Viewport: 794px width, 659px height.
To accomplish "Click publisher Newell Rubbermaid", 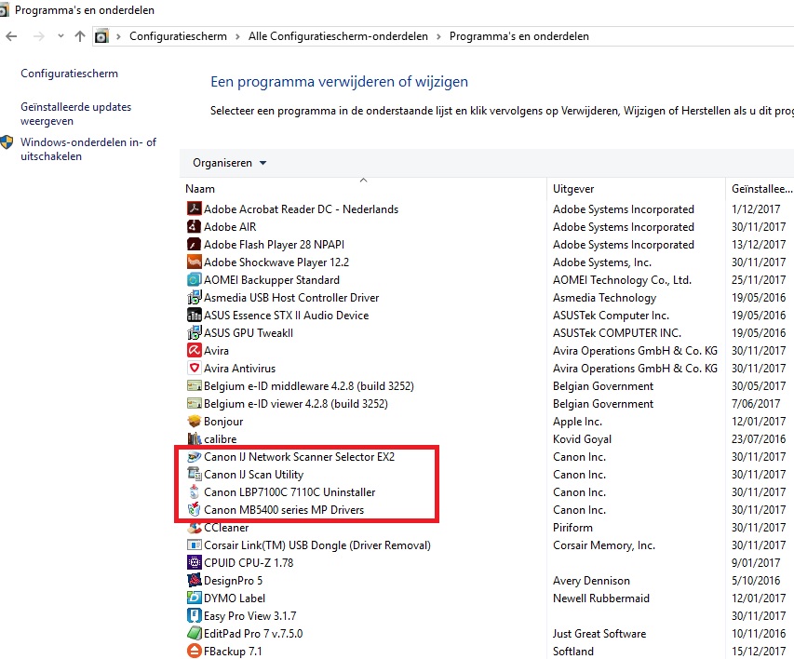I will (601, 598).
